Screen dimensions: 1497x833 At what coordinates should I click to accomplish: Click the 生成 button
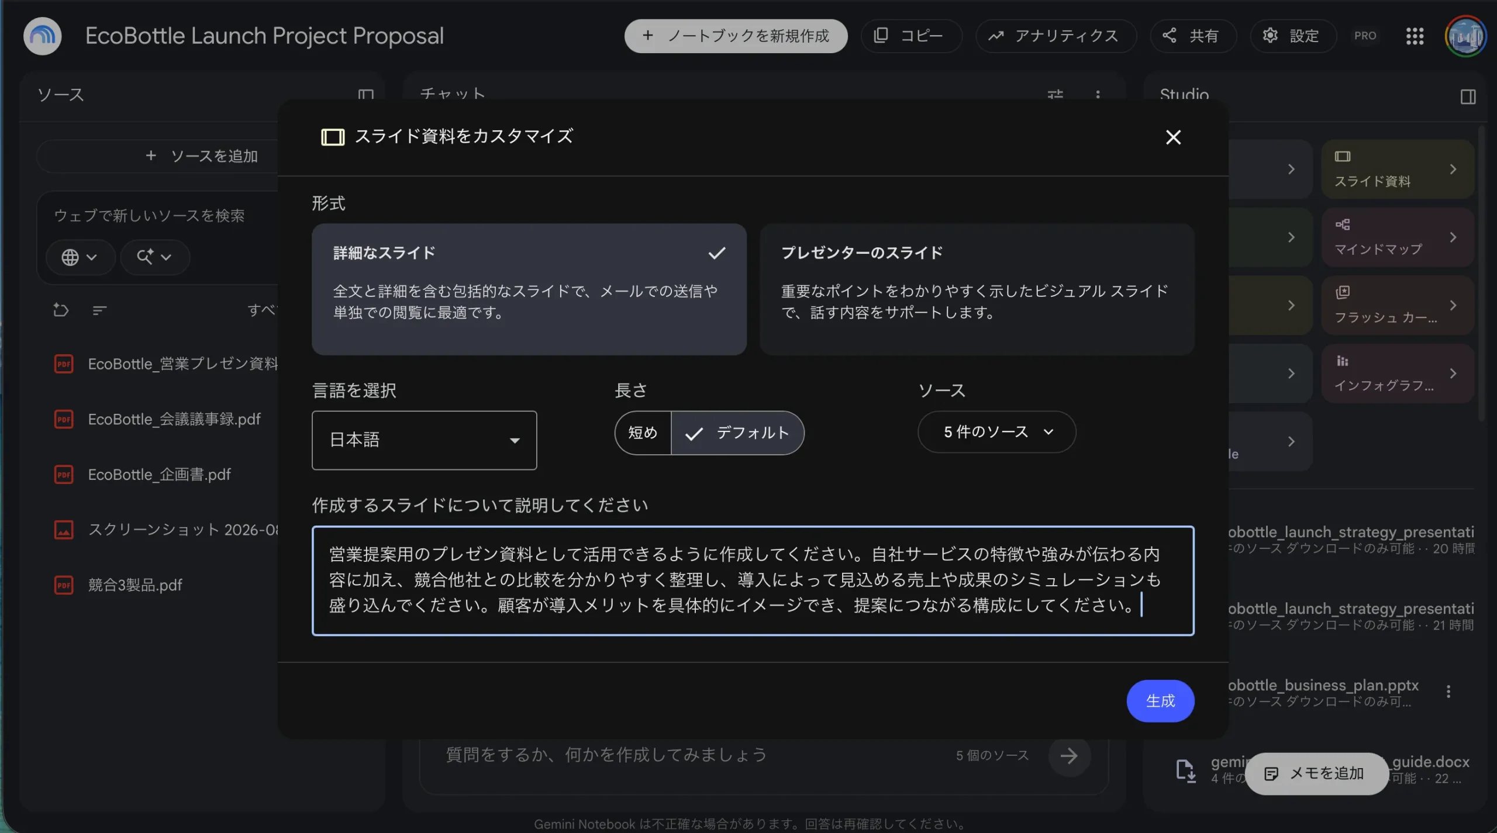pos(1160,701)
